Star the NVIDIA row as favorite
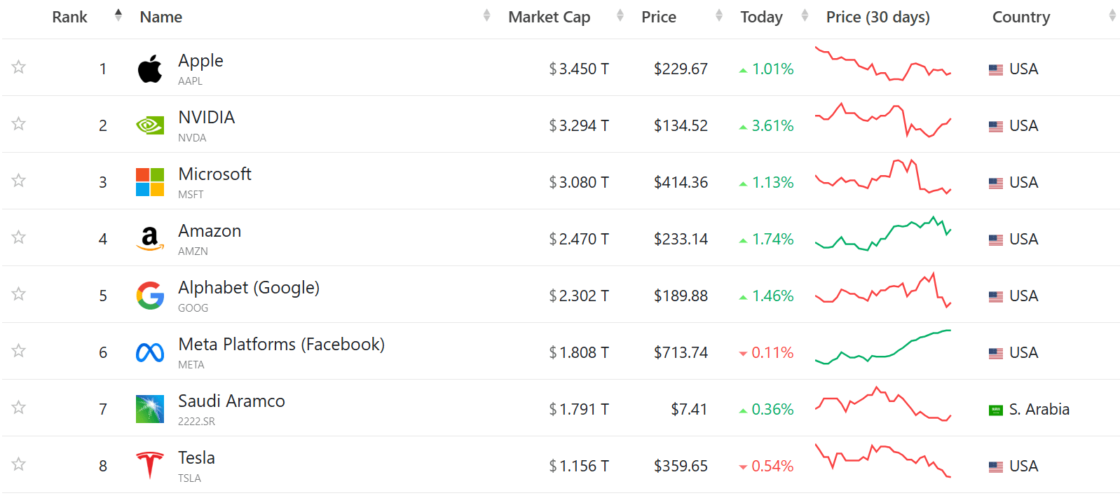1120x498 pixels. tap(18, 124)
